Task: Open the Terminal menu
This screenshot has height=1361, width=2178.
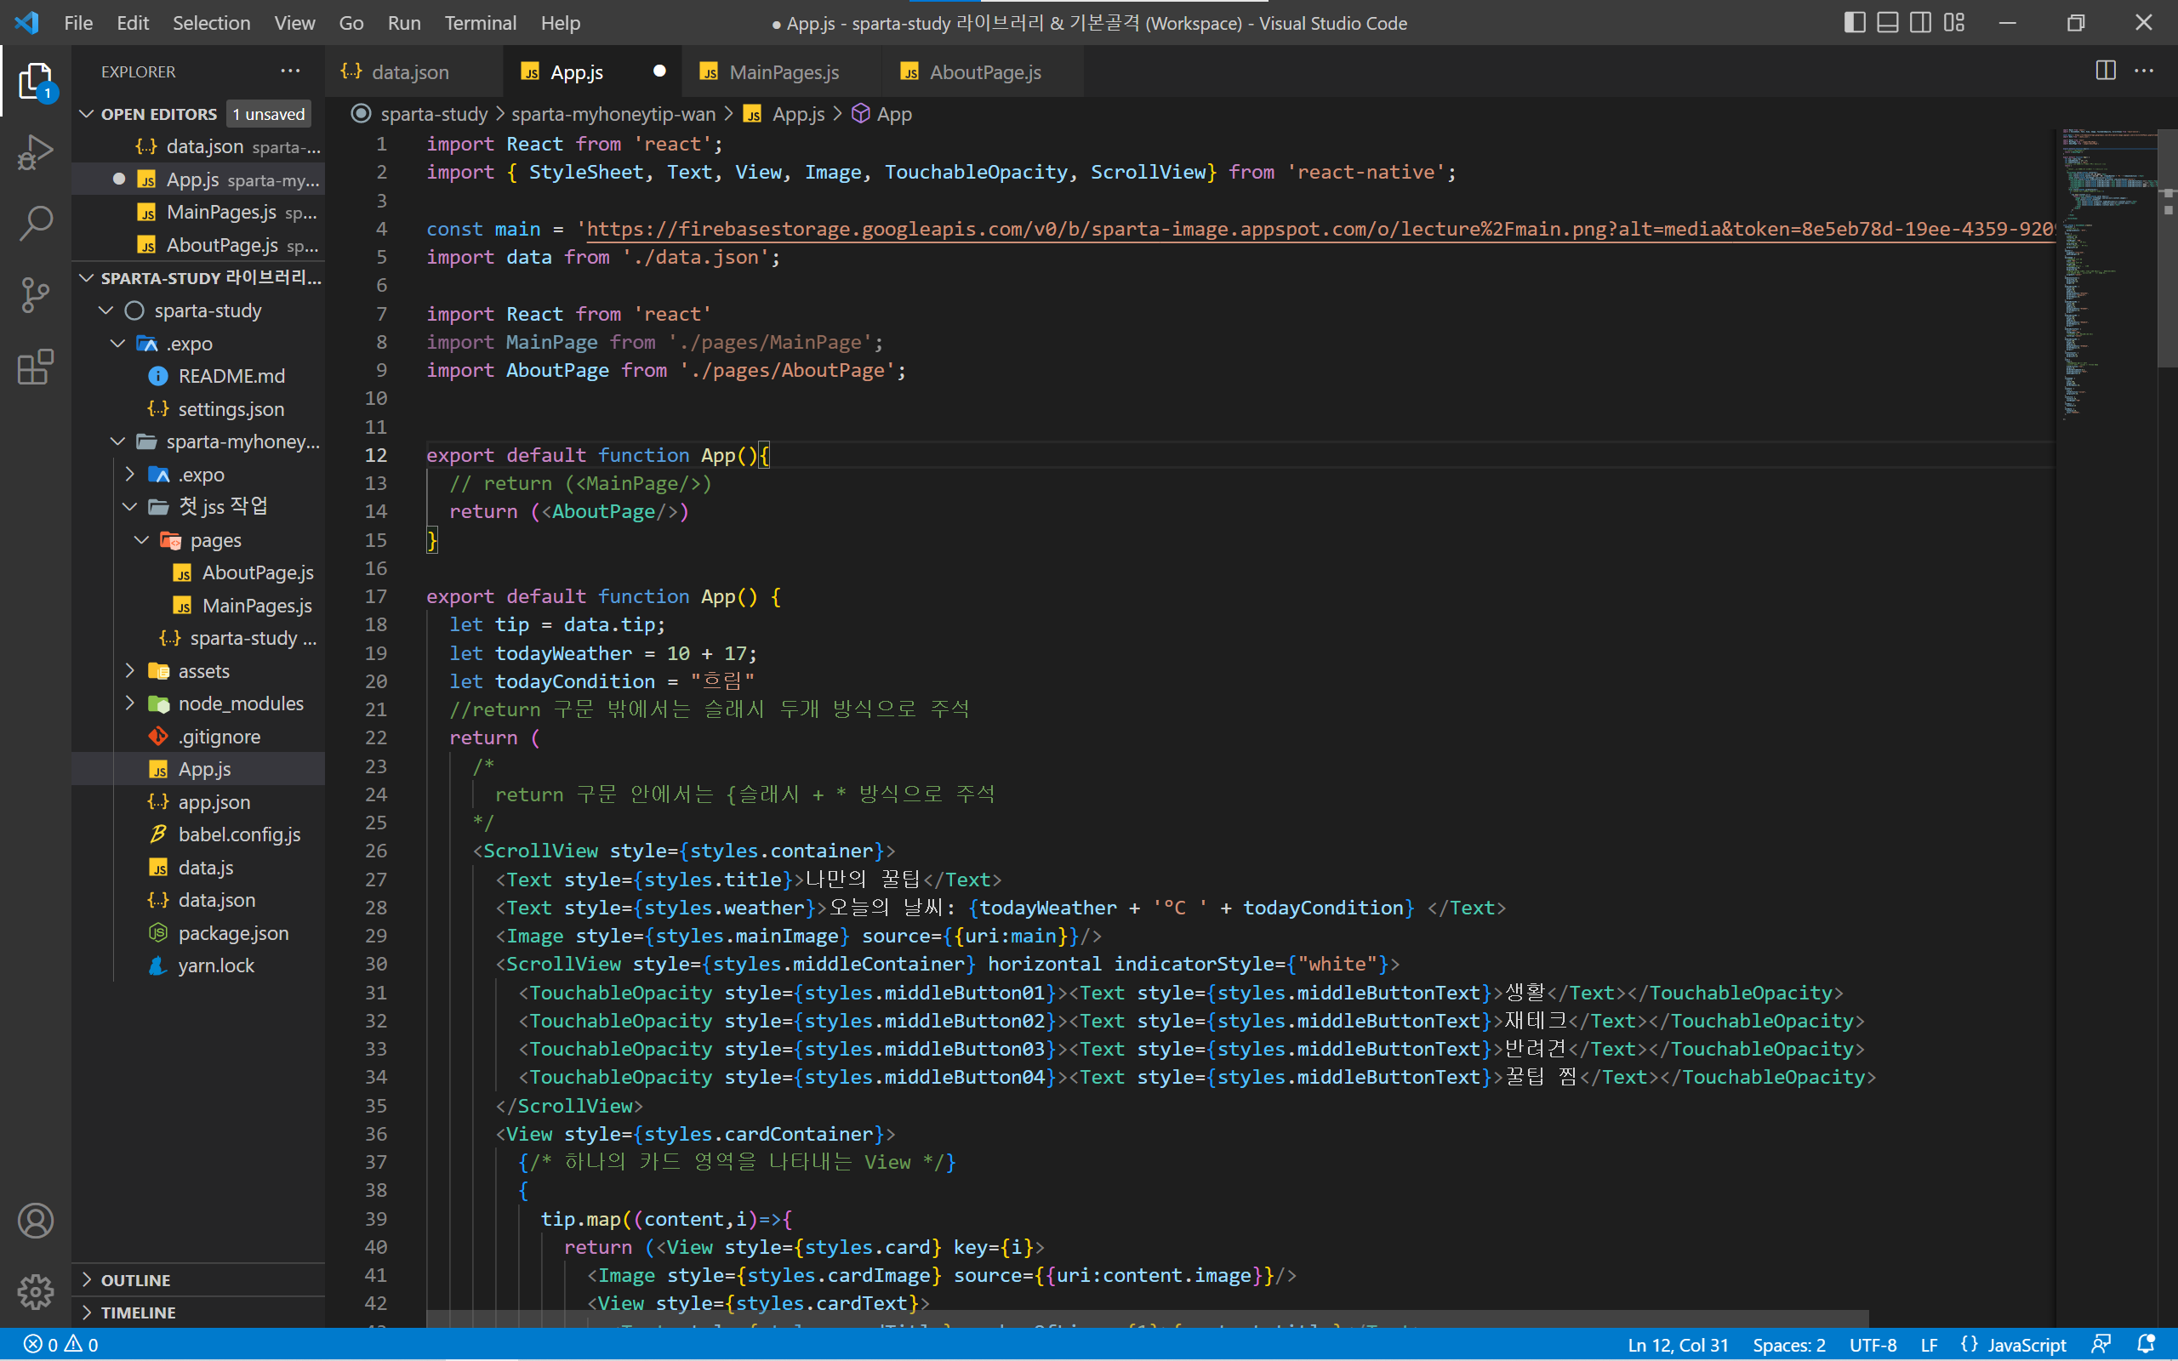Action: (480, 22)
